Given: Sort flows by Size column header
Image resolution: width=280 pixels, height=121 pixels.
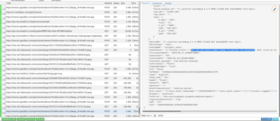Looking at the screenshot, I should [x=123, y=3].
